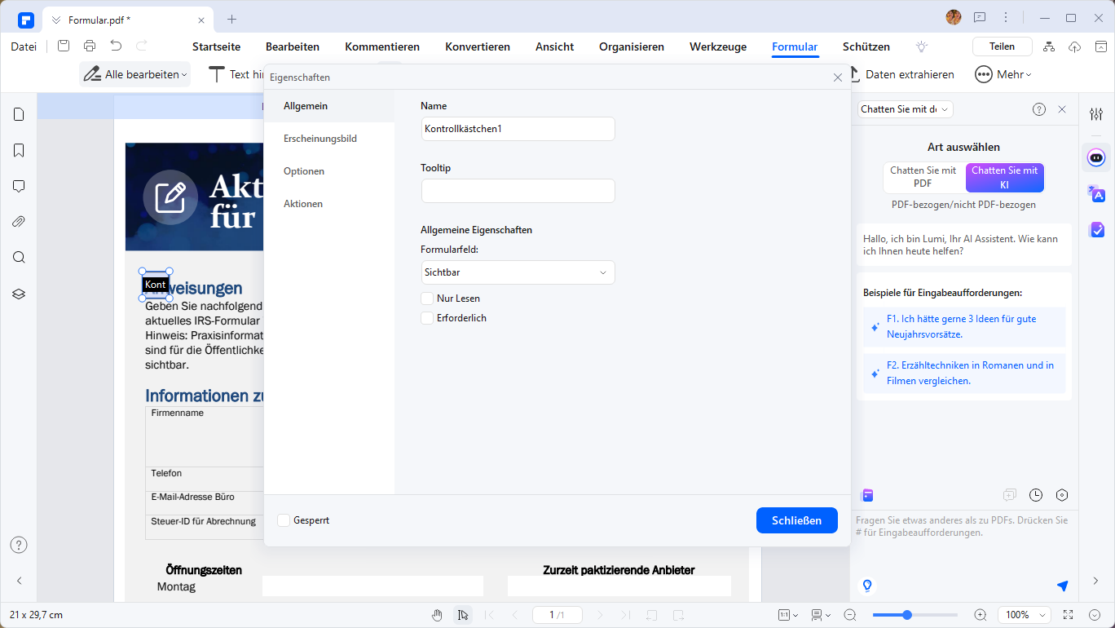Expand the right sidebar with the chevron
The height and width of the screenshot is (628, 1115).
click(1096, 581)
